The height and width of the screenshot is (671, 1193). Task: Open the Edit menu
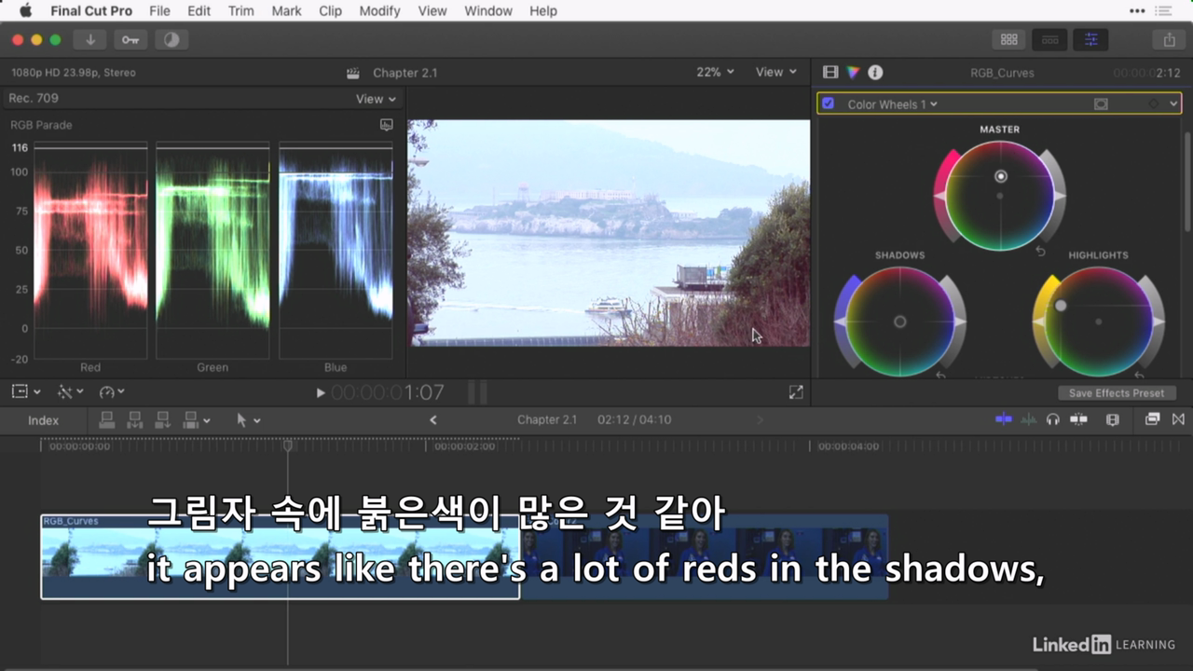click(x=199, y=11)
